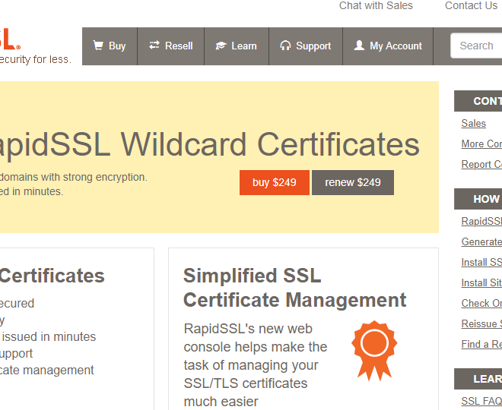Open the My Account menu
This screenshot has width=502, height=410.
coord(388,46)
